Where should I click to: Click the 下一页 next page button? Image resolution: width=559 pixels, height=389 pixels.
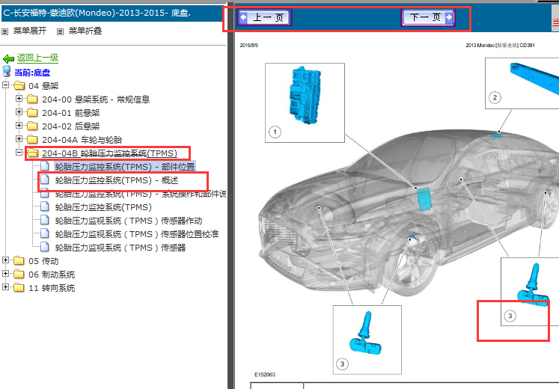coord(428,17)
